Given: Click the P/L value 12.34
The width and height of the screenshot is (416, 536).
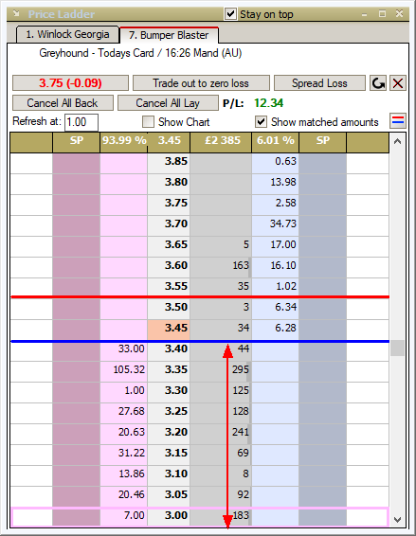Looking at the screenshot, I should [268, 103].
